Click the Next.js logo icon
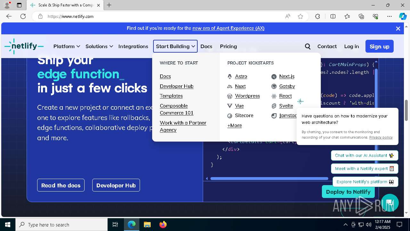This screenshot has height=231, width=410. click(274, 76)
